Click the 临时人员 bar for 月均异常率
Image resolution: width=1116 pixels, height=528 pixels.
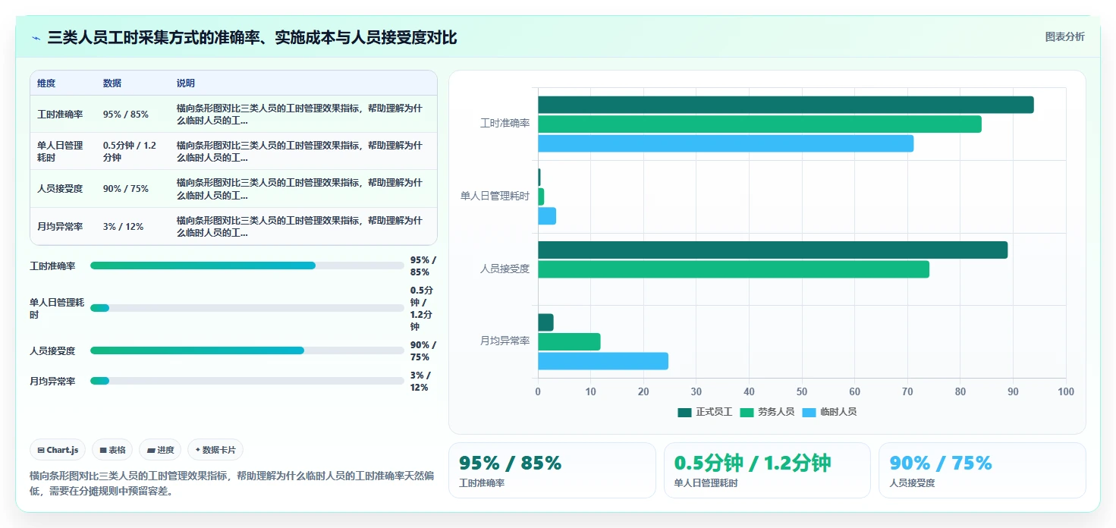pyautogui.click(x=603, y=361)
